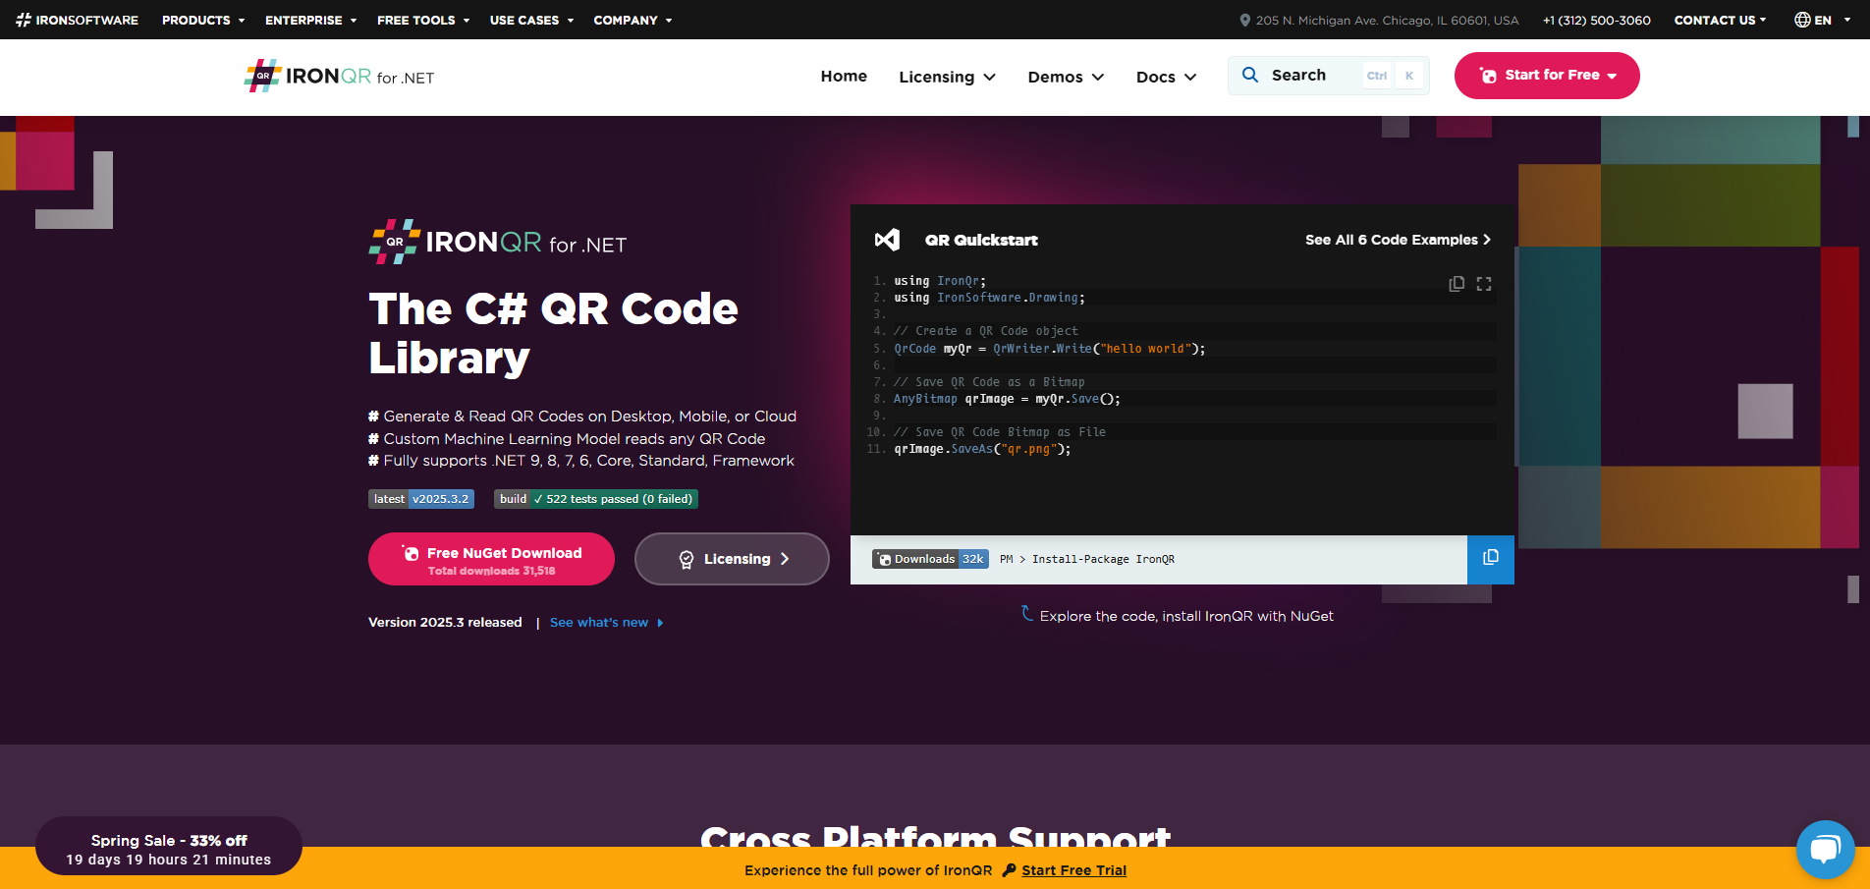The height and width of the screenshot is (889, 1870).
Task: Open the Free Tools dropdown
Action: (x=423, y=20)
